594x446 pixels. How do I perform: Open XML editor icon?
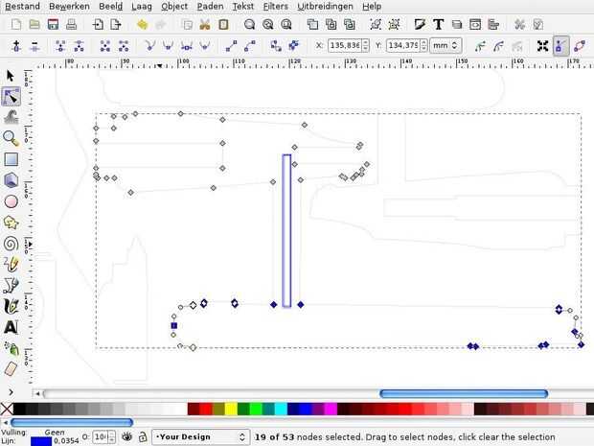(x=475, y=25)
